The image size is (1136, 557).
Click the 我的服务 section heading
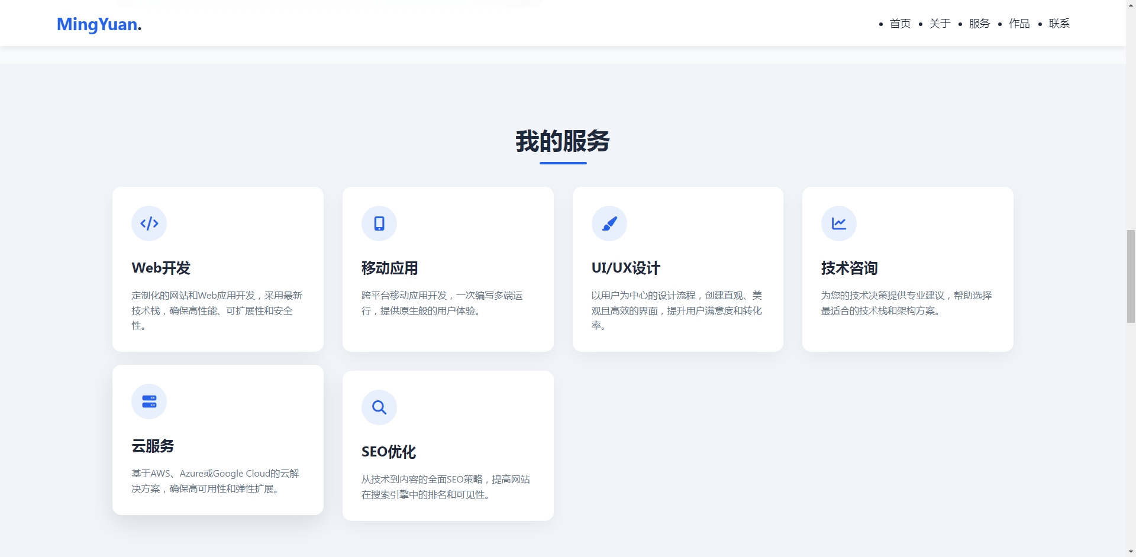[x=563, y=141]
